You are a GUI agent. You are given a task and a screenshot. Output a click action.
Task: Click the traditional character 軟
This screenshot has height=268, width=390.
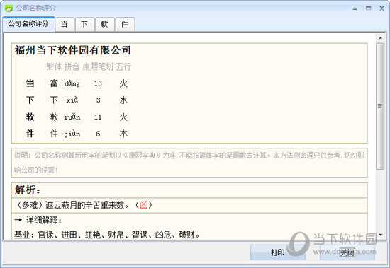pos(54,117)
